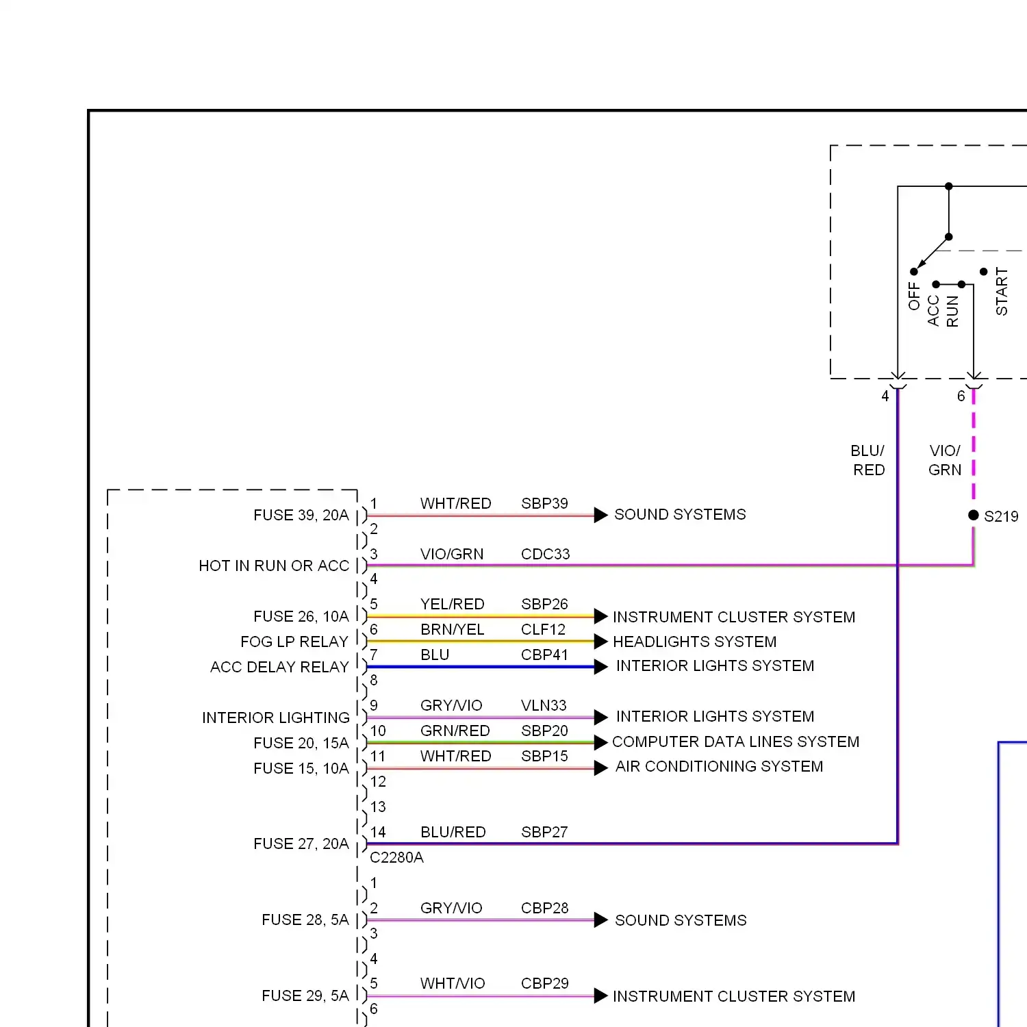Click the SBP26 circuit code
This screenshot has width=1027, height=1027.
pyautogui.click(x=544, y=604)
